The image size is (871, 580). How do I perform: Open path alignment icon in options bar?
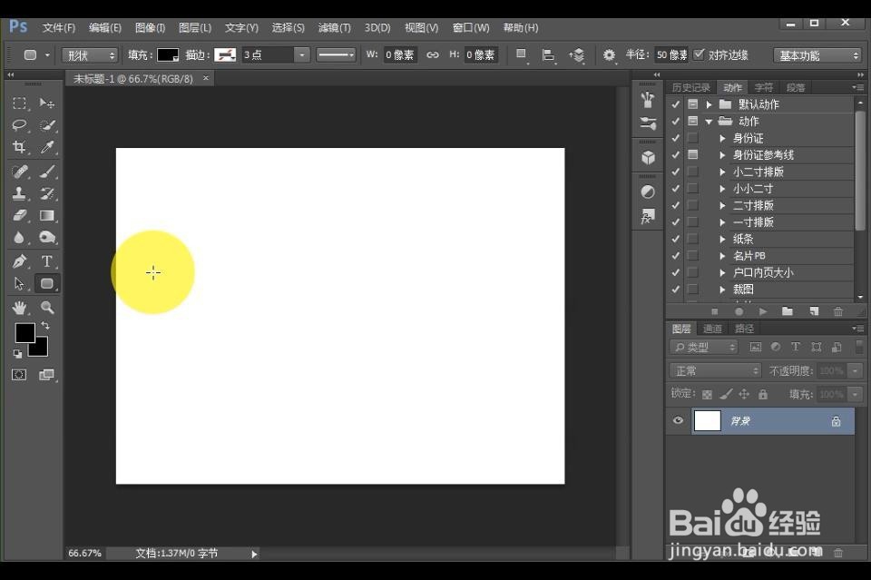pos(548,55)
